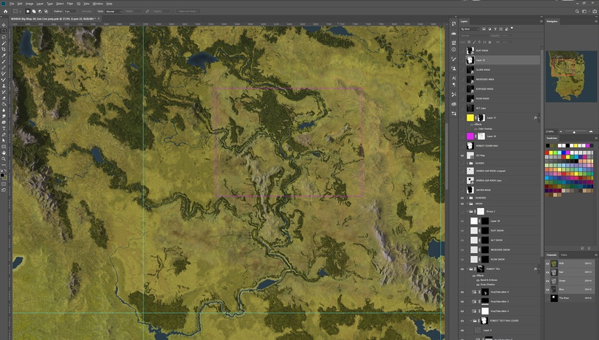The width and height of the screenshot is (599, 340).
Task: Select the Horizontal Type tool
Action: 4,128
